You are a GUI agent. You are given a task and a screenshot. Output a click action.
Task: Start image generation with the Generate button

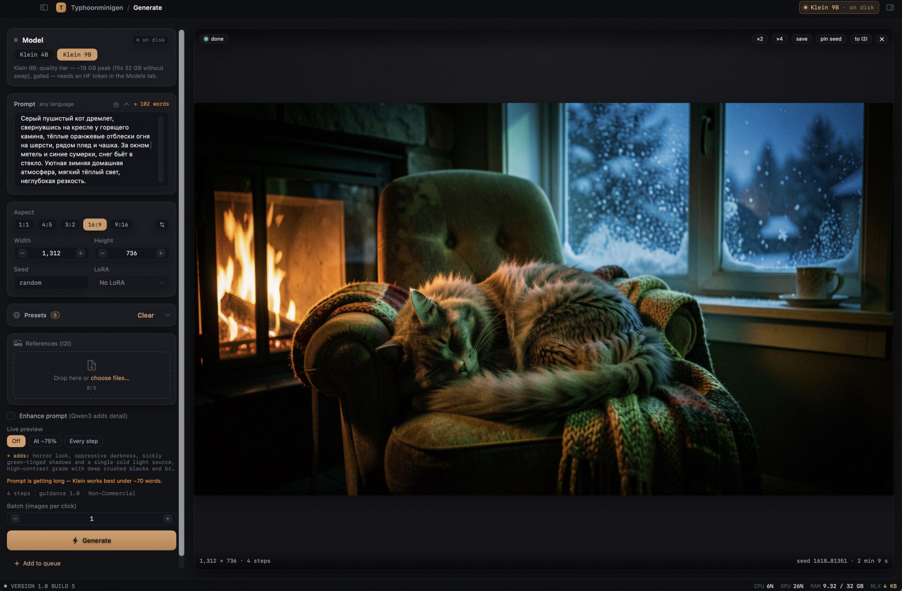(91, 541)
